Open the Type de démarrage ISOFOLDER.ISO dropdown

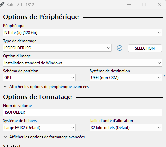pyautogui.click(x=57, y=48)
